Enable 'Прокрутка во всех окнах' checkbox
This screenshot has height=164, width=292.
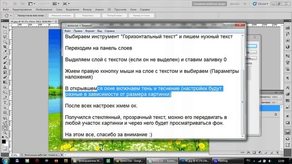coord(16,15)
